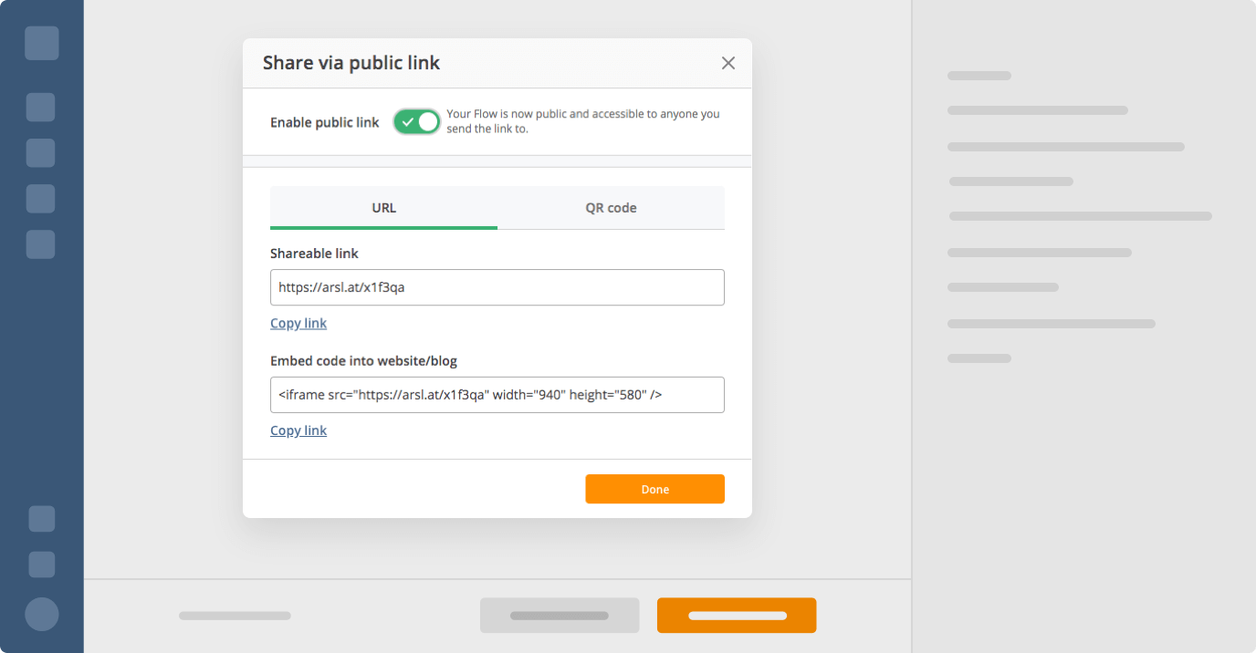Click the gray button in the bottom bar

click(559, 616)
